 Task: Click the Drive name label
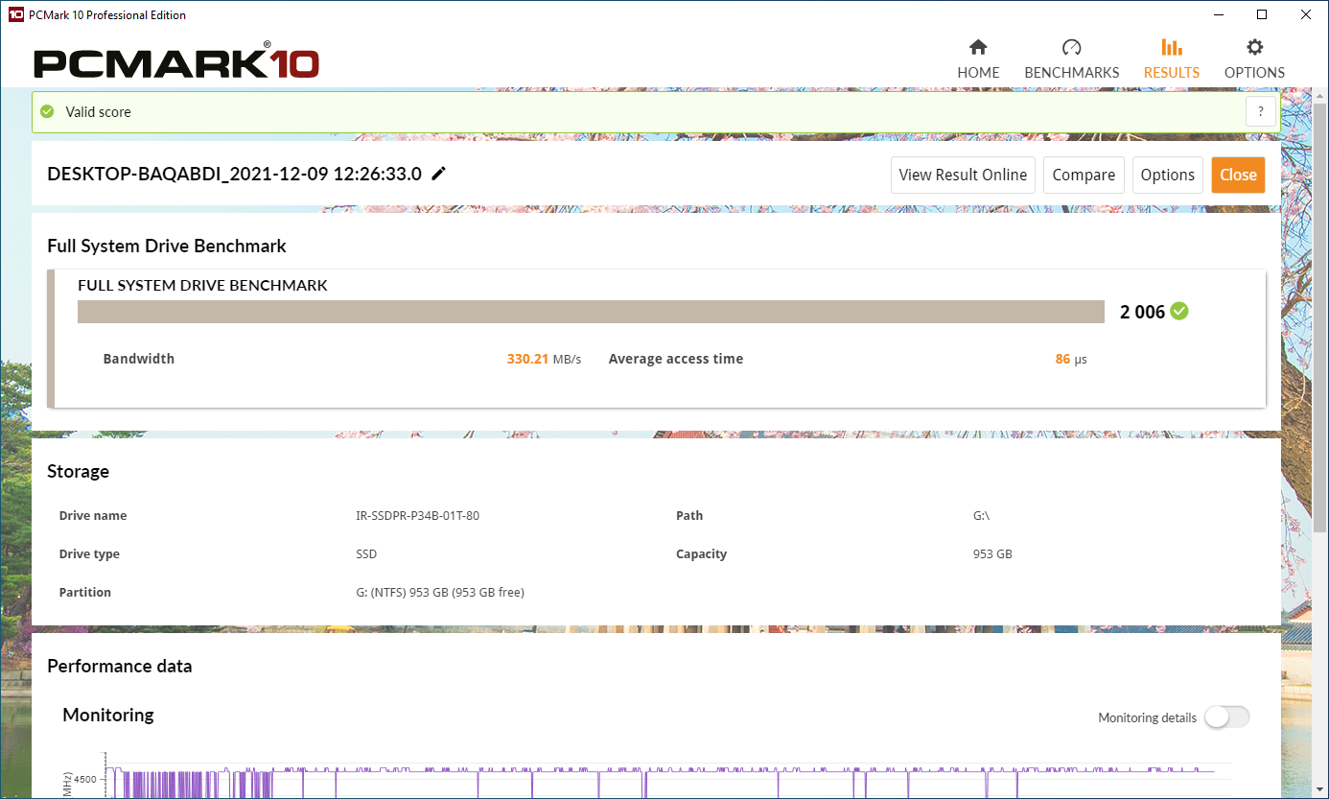93,515
